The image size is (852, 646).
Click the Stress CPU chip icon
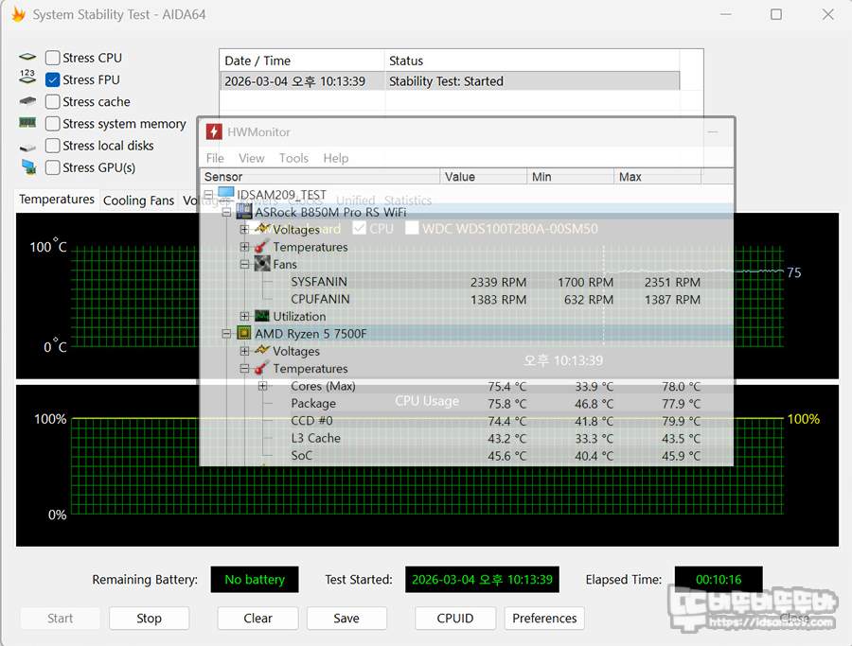pyautogui.click(x=27, y=57)
